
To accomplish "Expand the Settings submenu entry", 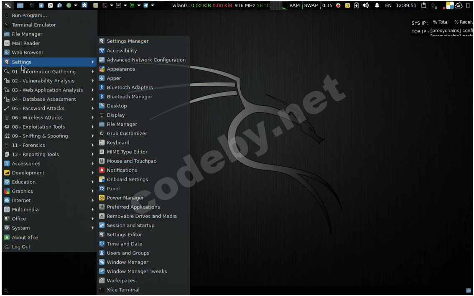I will pyautogui.click(x=49, y=62).
